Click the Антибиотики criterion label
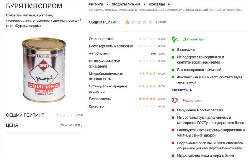 tap(99, 54)
